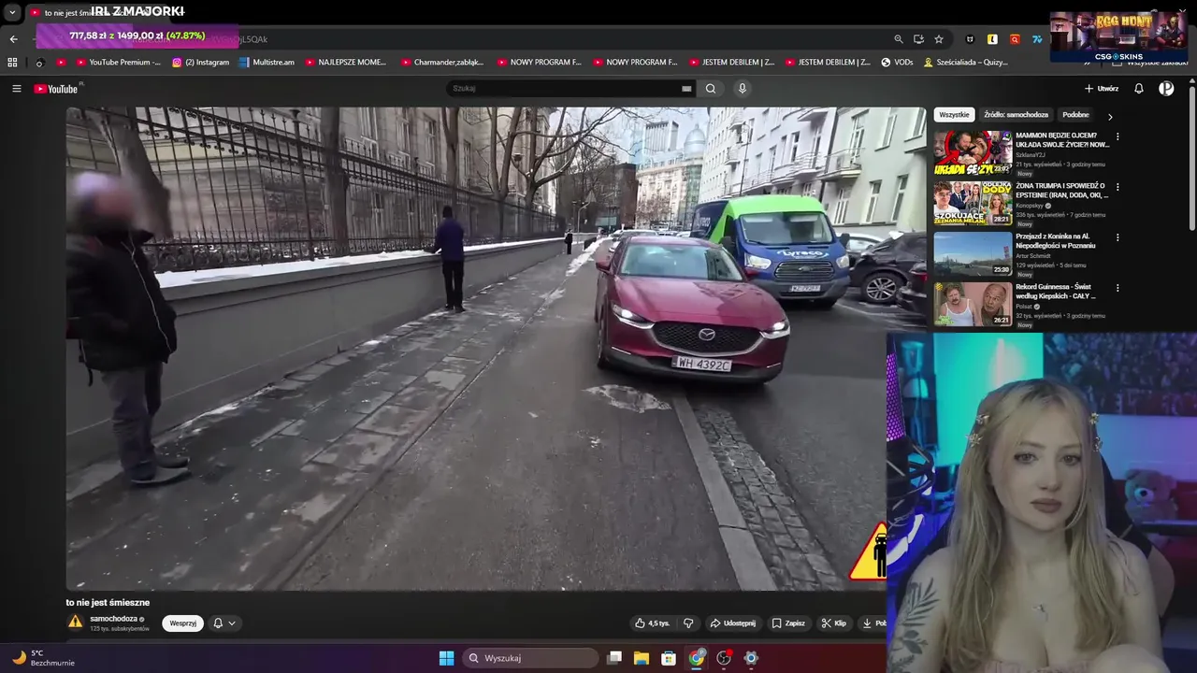Open browser zoom magnifier in address bar
This screenshot has height=673, width=1197.
click(x=899, y=39)
